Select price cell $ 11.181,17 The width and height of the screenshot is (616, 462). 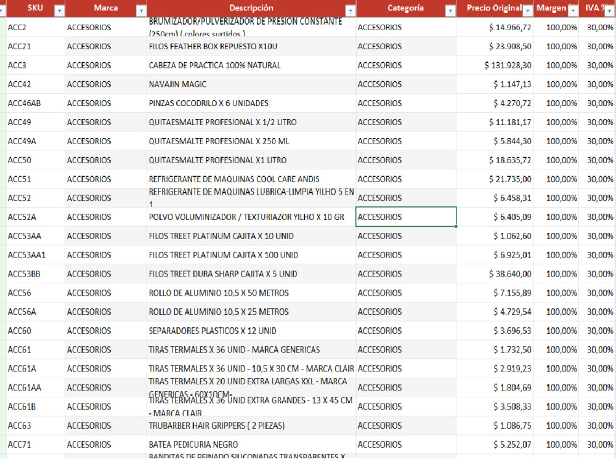[x=494, y=122]
